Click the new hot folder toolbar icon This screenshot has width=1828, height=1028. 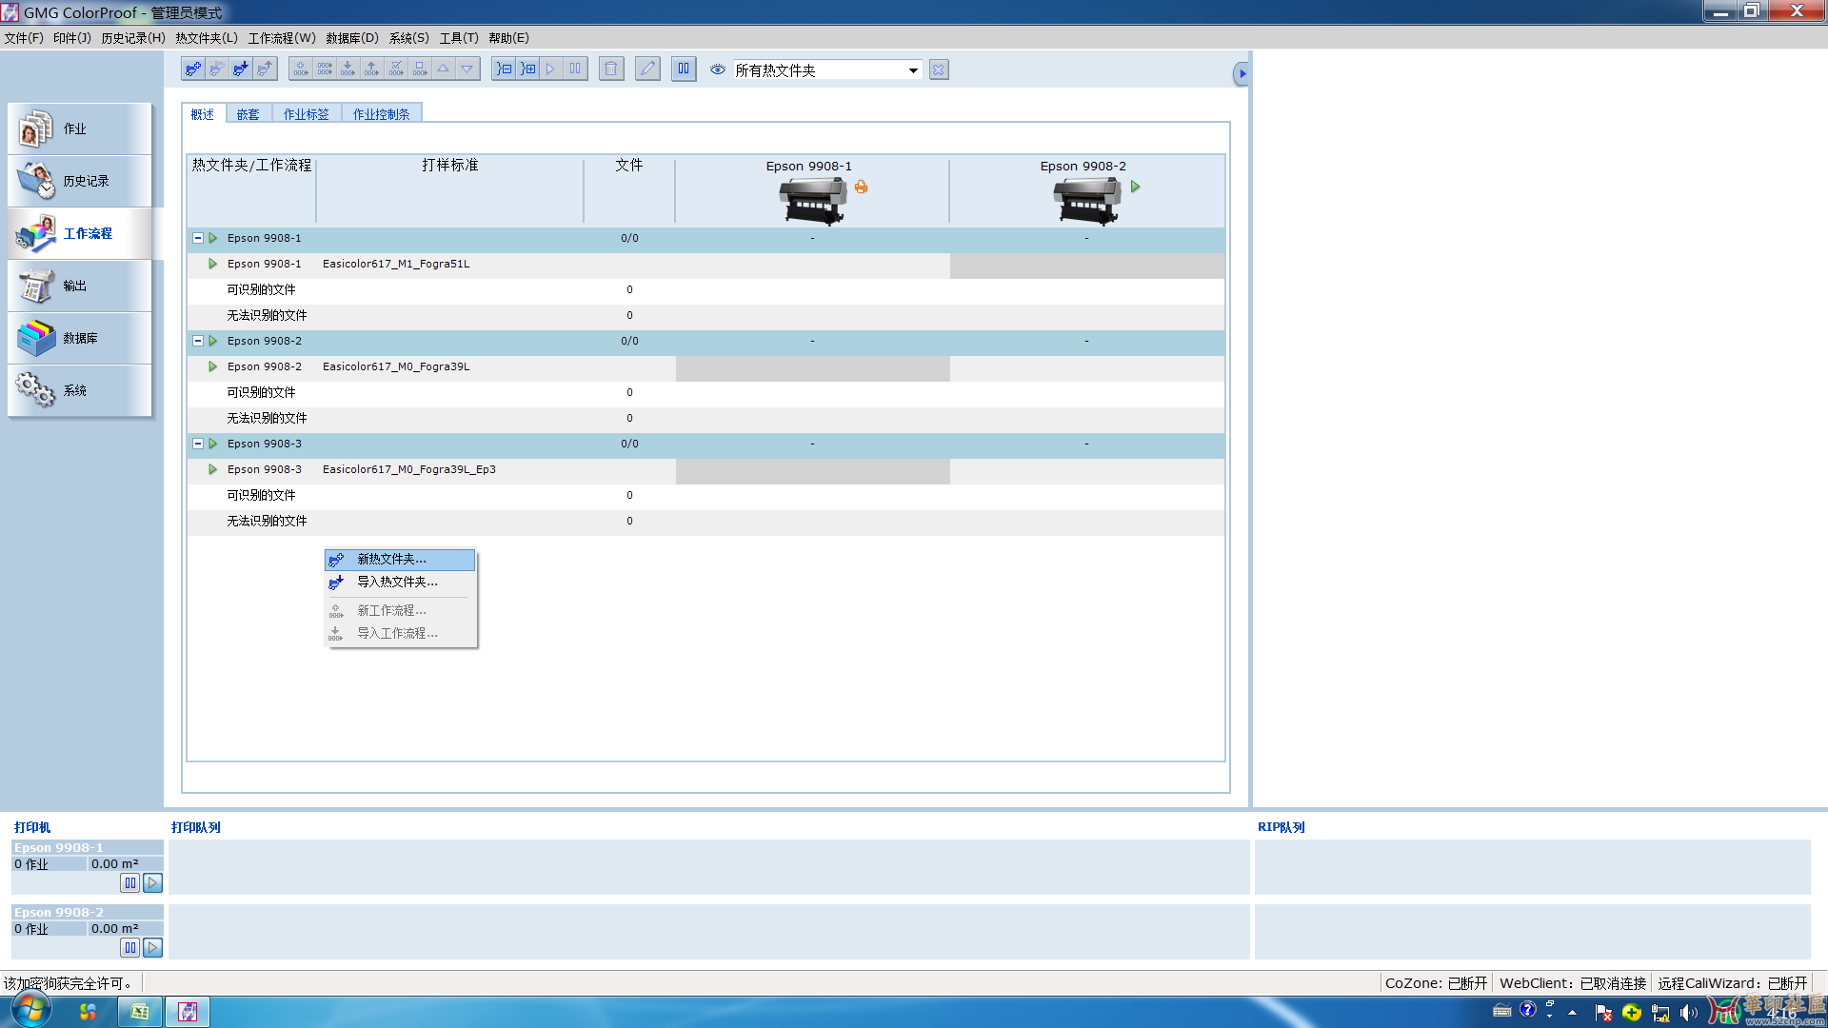(193, 69)
